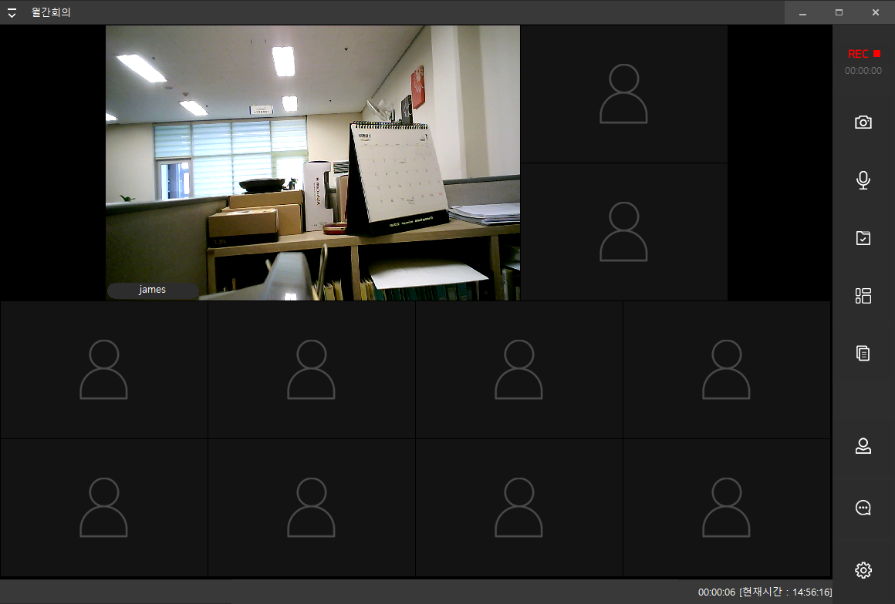Click the meeting title "월간회의"

click(51, 12)
